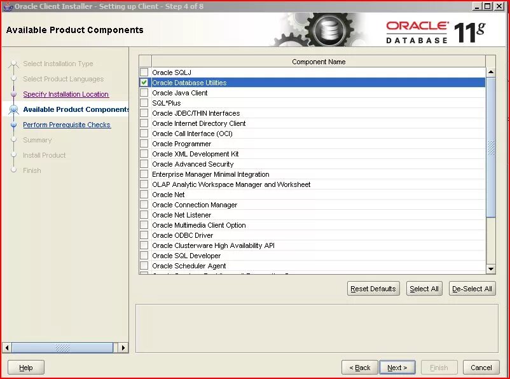Check Enterprise Manager Minimal Integration checkbox

point(144,174)
